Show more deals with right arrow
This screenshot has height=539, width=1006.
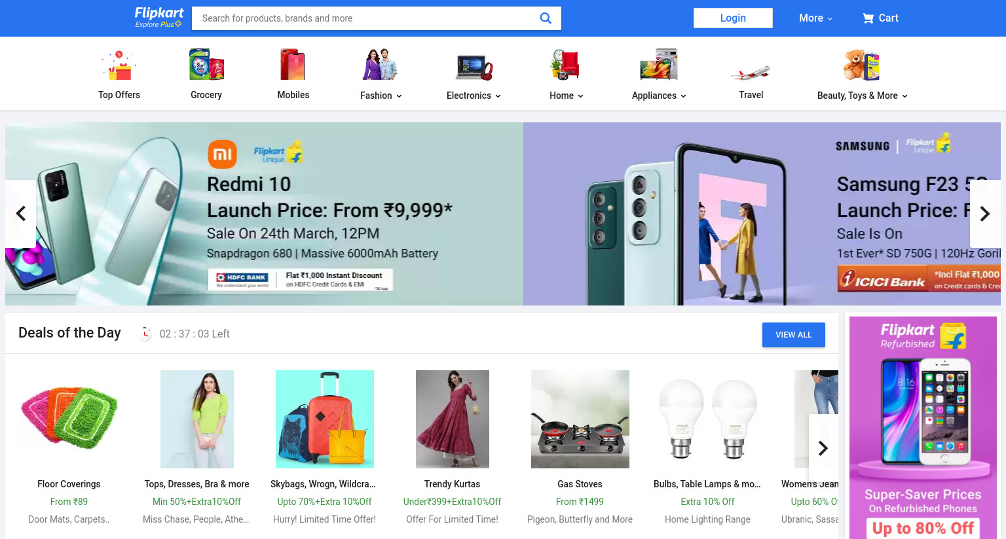coord(823,448)
